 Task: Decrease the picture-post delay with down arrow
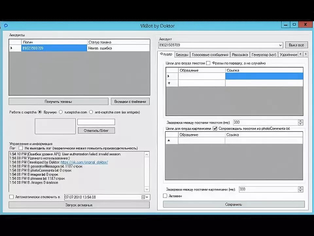point(301,191)
